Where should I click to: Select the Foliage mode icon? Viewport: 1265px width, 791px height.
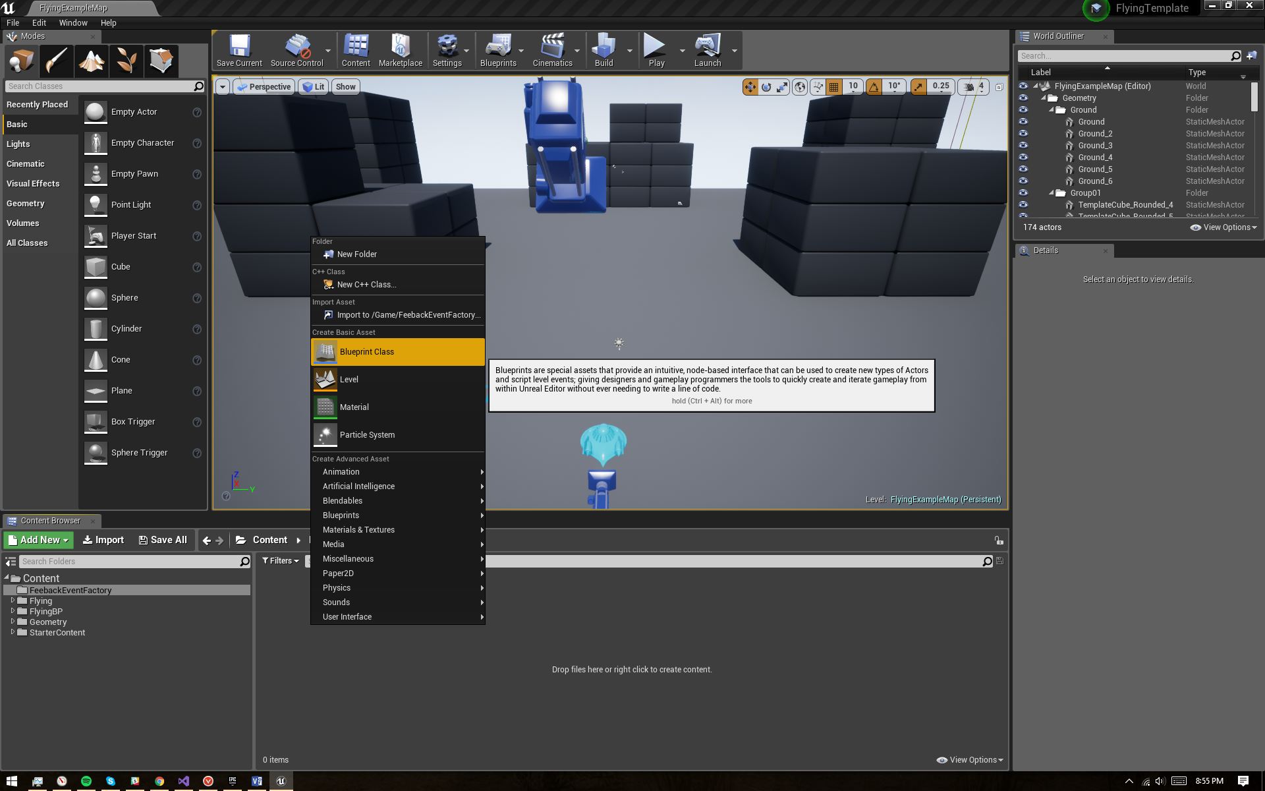click(x=126, y=61)
